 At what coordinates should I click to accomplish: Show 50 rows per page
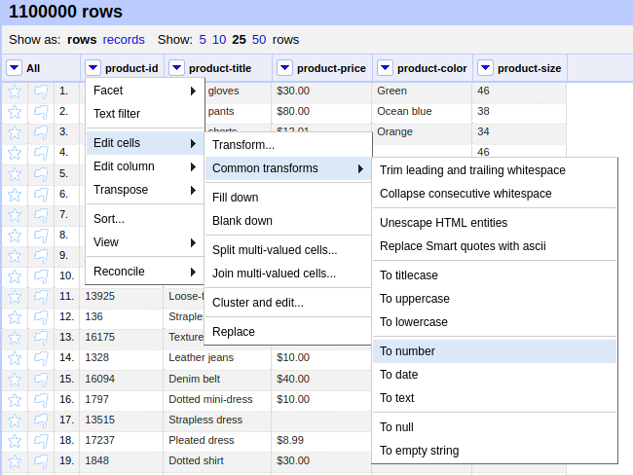259,40
